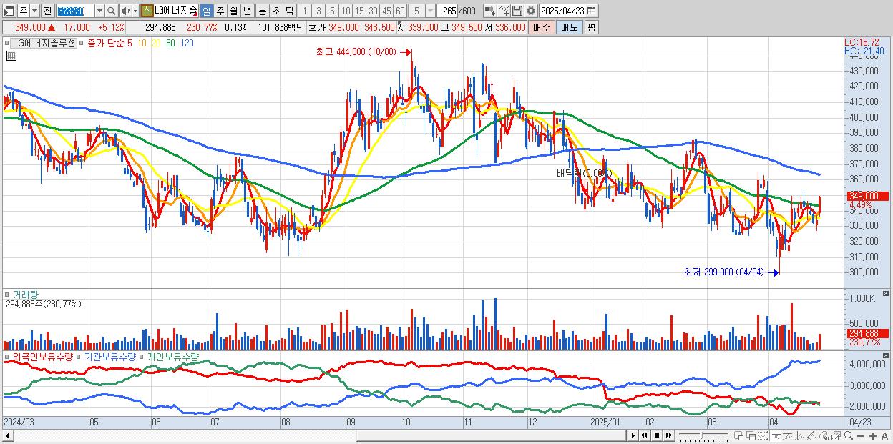The width and height of the screenshot is (893, 444).
Task: Click the 15 interval button
Action: [x=360, y=11]
